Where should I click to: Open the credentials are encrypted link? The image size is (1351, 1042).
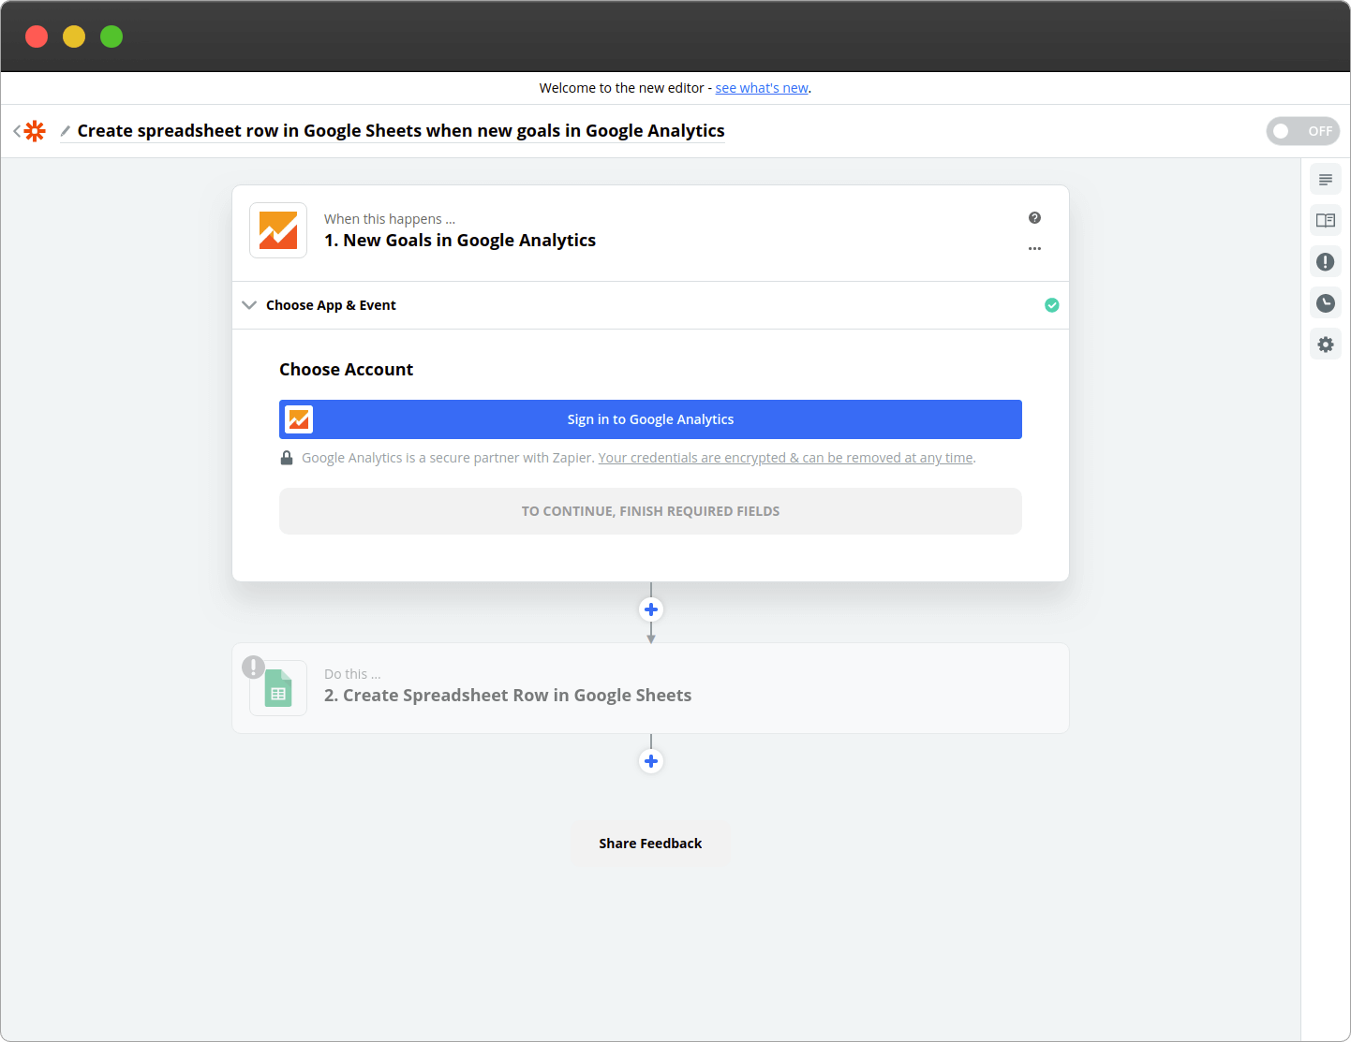coord(785,458)
